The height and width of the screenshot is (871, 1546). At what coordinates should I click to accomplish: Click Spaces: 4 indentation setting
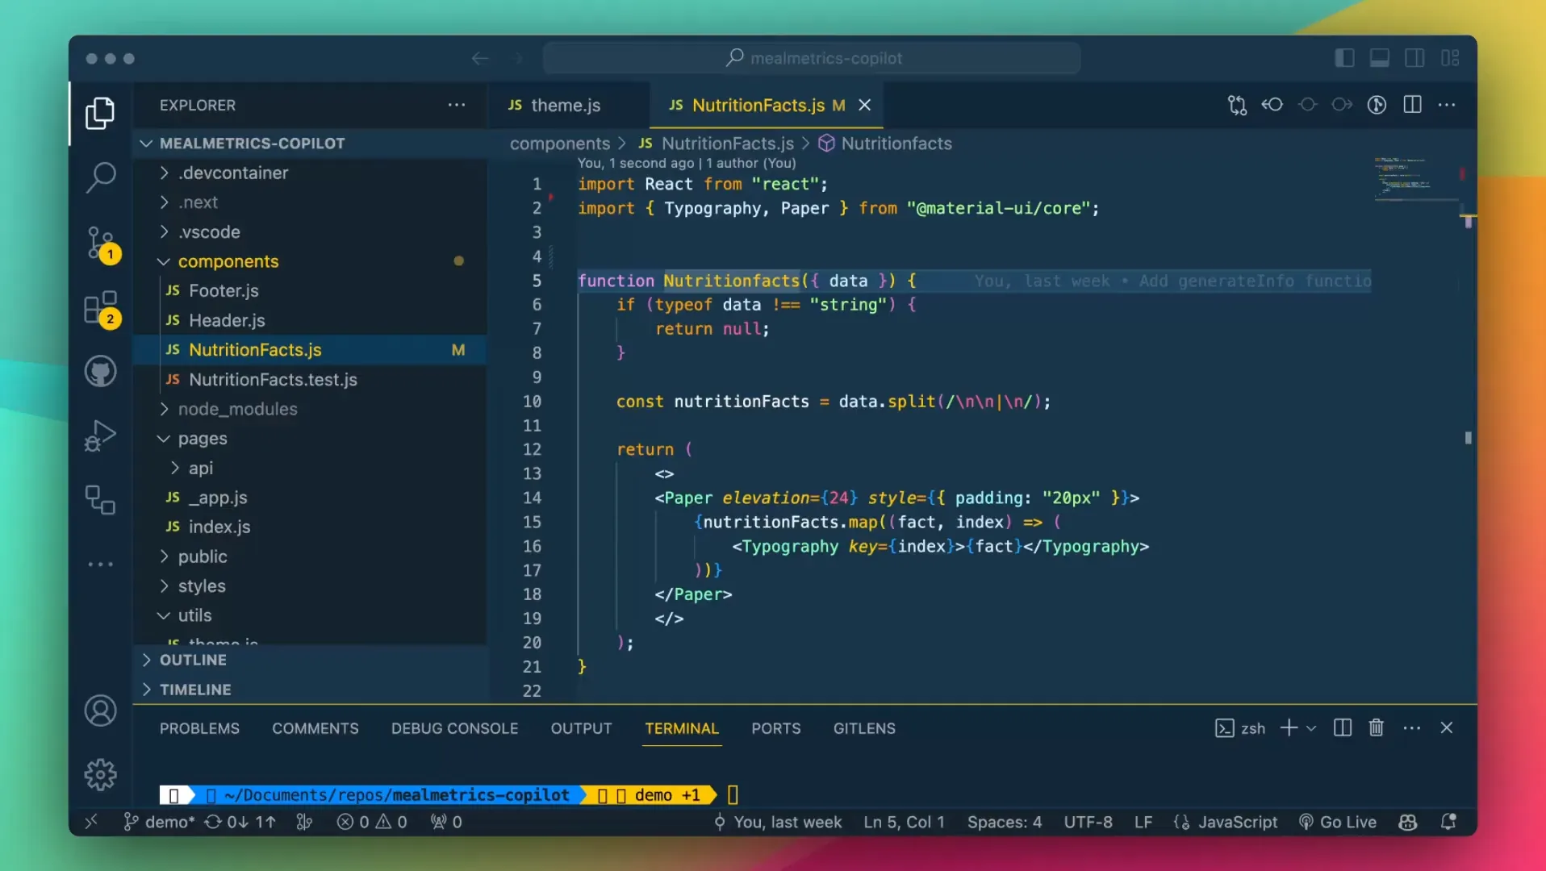pos(1005,822)
